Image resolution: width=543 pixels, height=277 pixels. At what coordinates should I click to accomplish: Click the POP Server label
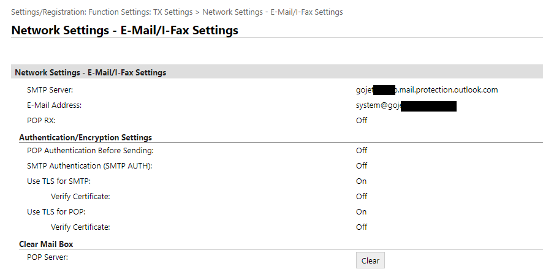pyautogui.click(x=47, y=257)
